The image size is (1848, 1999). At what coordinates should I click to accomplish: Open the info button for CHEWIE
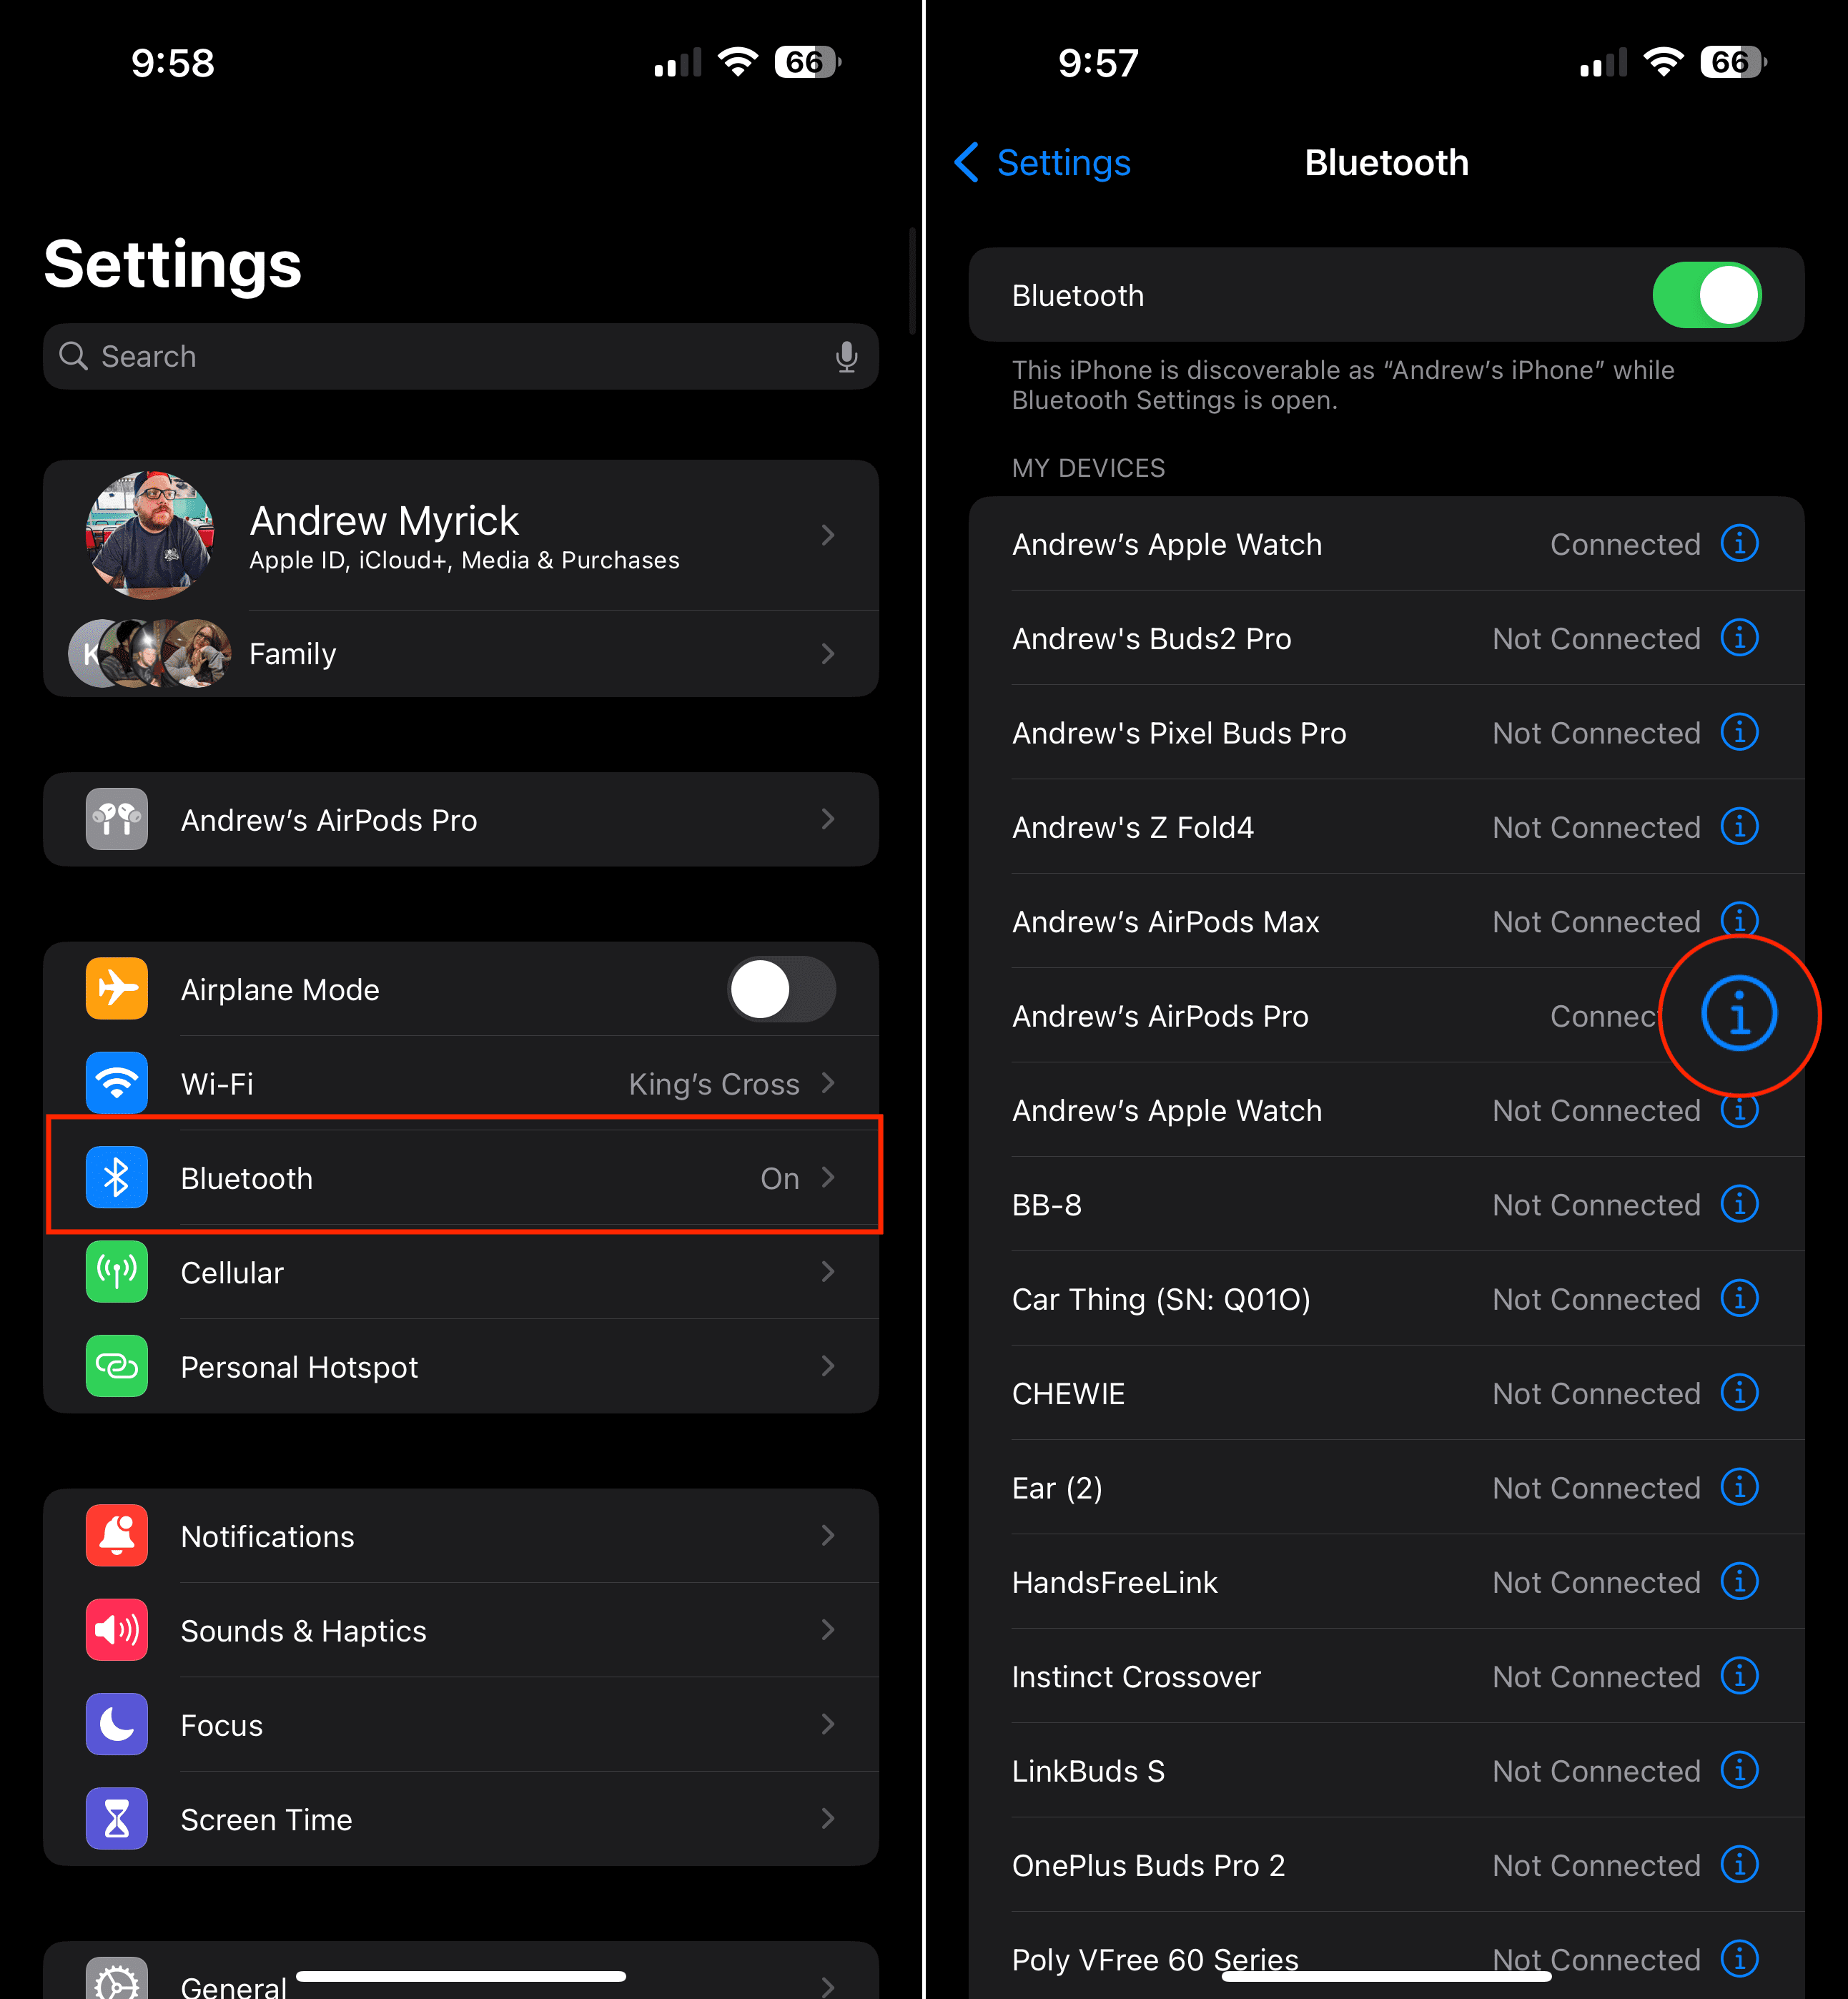coord(1739,1392)
